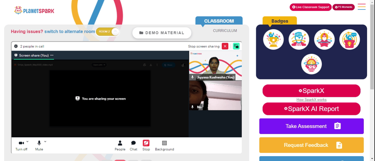Click the red stop screen sharing X
375x161 pixels.
(x=225, y=46)
